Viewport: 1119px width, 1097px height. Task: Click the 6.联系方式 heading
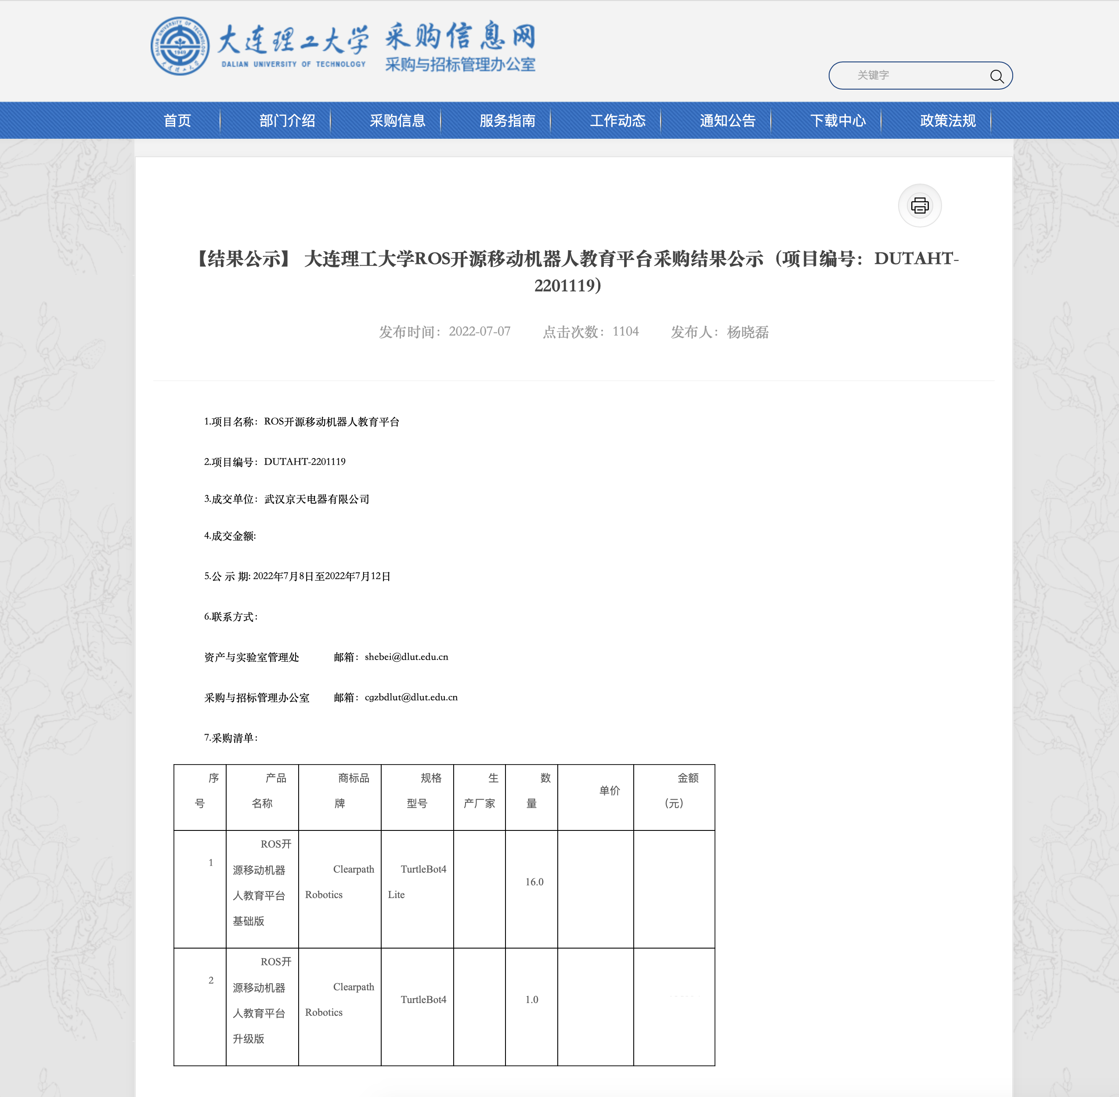click(x=231, y=617)
